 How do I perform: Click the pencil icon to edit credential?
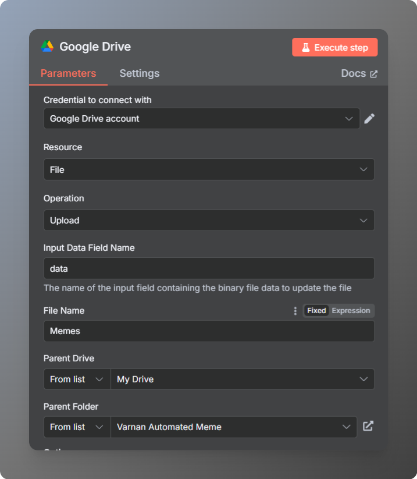click(369, 119)
